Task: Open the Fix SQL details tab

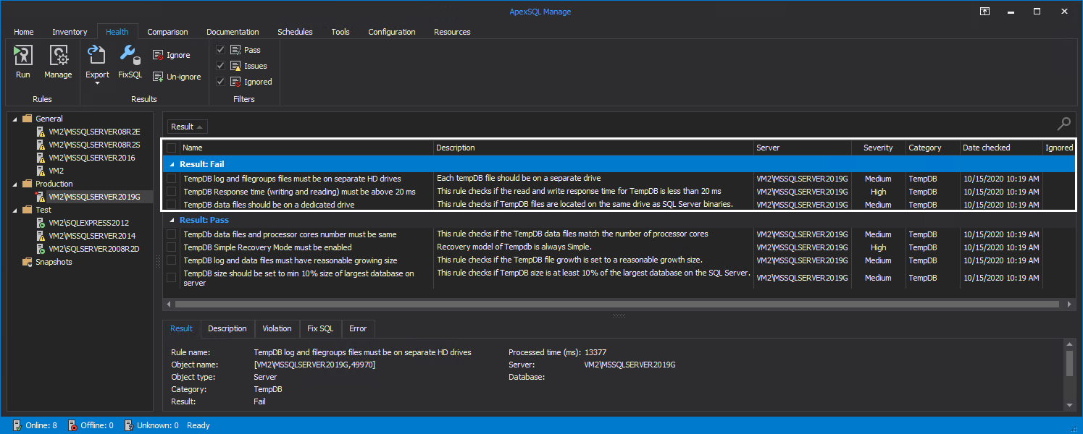Action: 320,328
